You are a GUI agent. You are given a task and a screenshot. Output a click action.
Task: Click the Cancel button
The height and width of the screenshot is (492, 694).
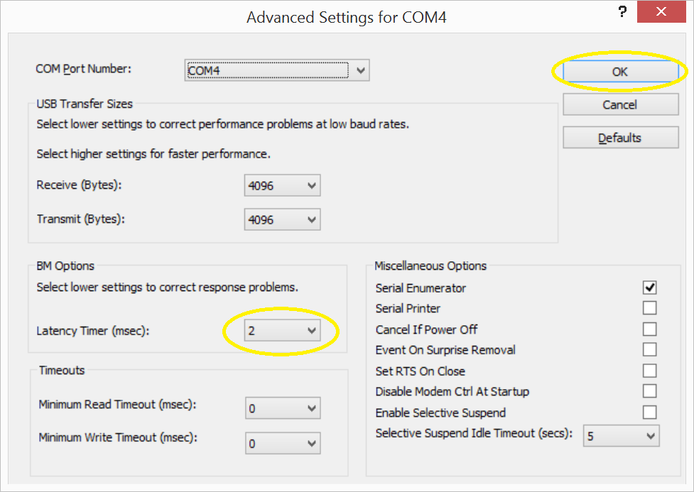[x=621, y=104]
